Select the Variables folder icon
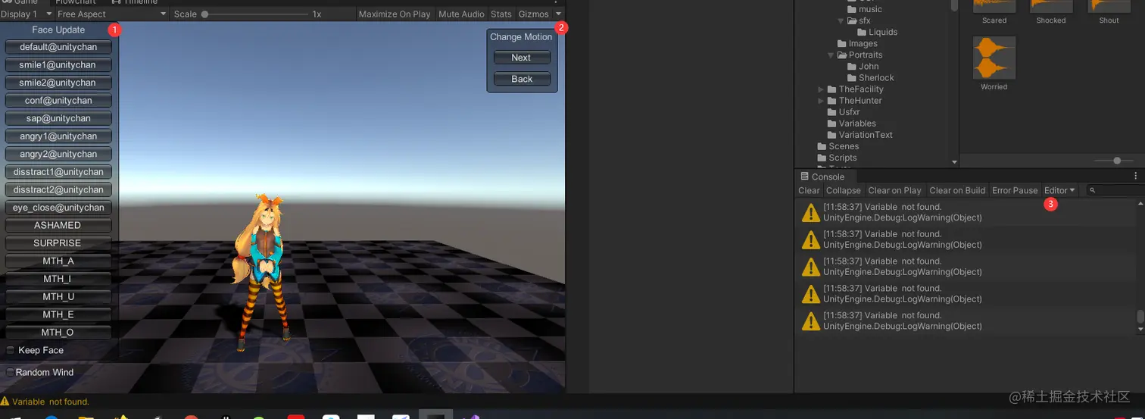This screenshot has width=1145, height=419. click(x=832, y=123)
